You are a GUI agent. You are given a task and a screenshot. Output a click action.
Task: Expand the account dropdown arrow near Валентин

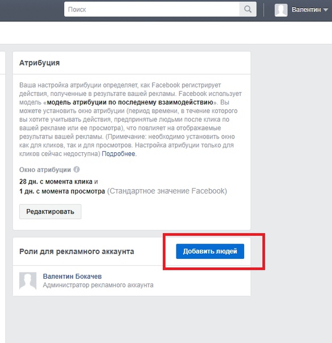pyautogui.click(x=325, y=10)
